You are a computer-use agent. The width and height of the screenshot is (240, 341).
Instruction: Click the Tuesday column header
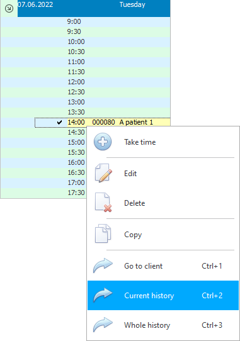pyautogui.click(x=132, y=4)
